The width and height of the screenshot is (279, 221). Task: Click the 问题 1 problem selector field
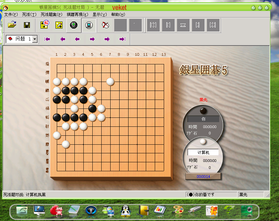[22, 39]
